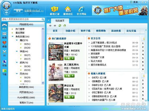
Task: Select 2D(17) under 神话
Action: (x=27, y=59)
